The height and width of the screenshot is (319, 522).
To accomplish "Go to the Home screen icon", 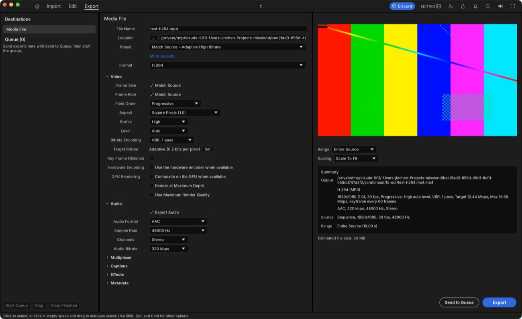I will pyautogui.click(x=37, y=6).
